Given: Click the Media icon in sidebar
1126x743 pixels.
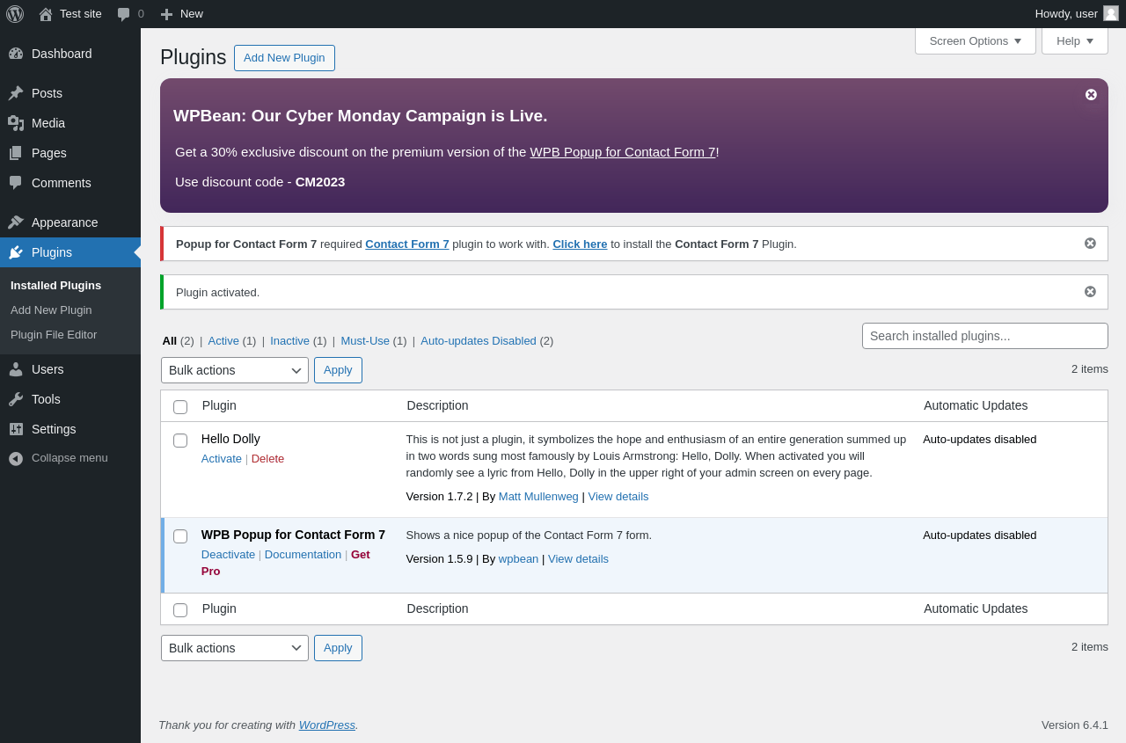Looking at the screenshot, I should click(x=16, y=123).
